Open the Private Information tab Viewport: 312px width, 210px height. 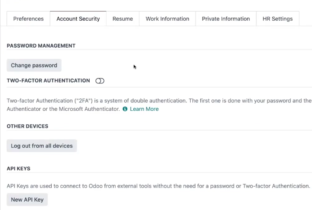click(226, 19)
